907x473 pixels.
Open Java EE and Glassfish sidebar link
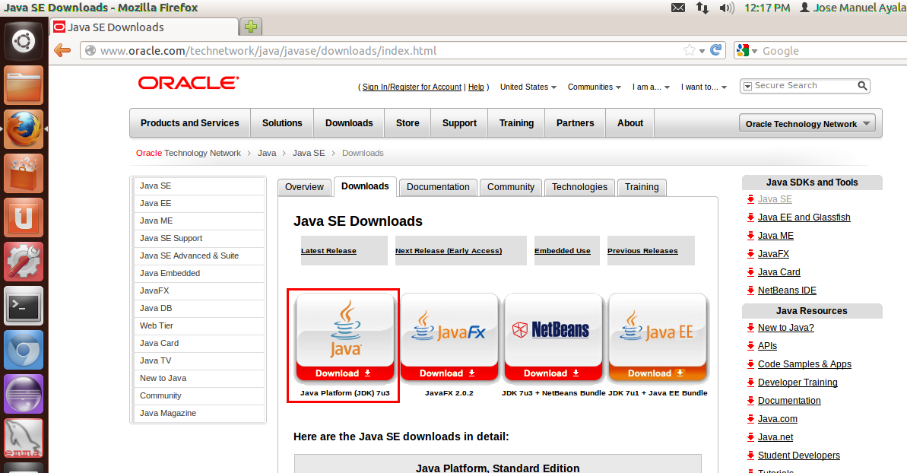point(804,217)
